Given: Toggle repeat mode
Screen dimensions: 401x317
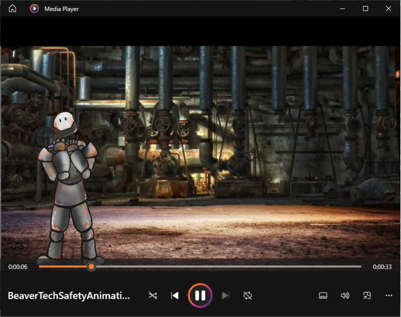Looking at the screenshot, I should 247,295.
